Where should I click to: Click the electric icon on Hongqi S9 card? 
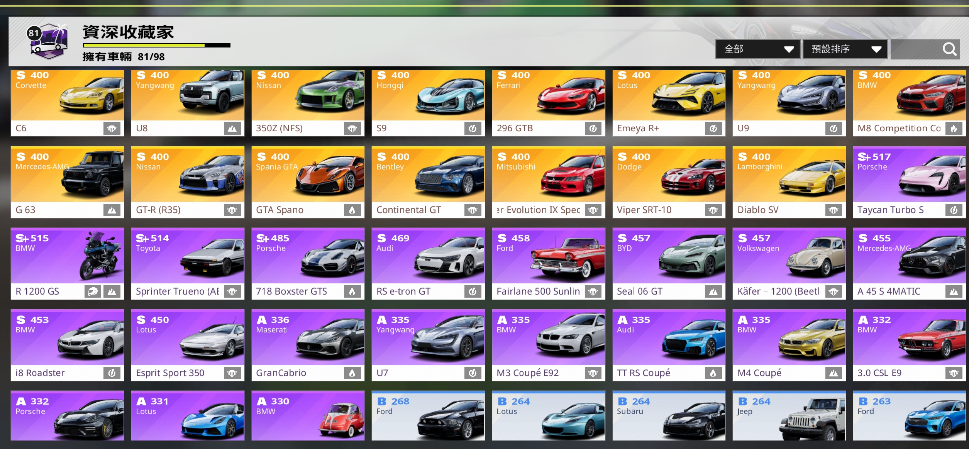coord(473,129)
